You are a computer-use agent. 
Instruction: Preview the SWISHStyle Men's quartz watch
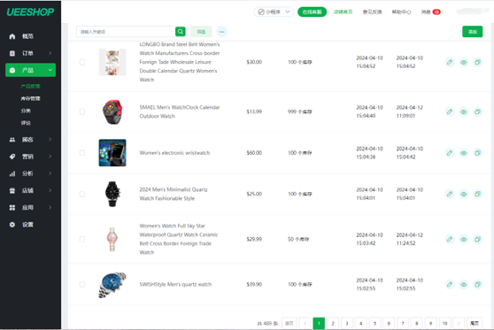[463, 284]
